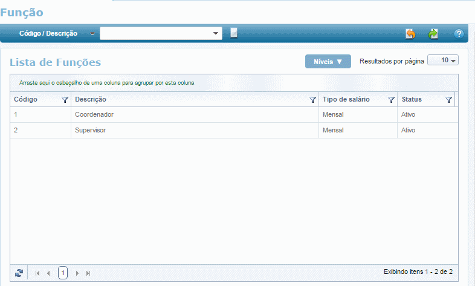Viewport: 475px width, 286px height.
Task: Click the new record document icon
Action: 234,33
